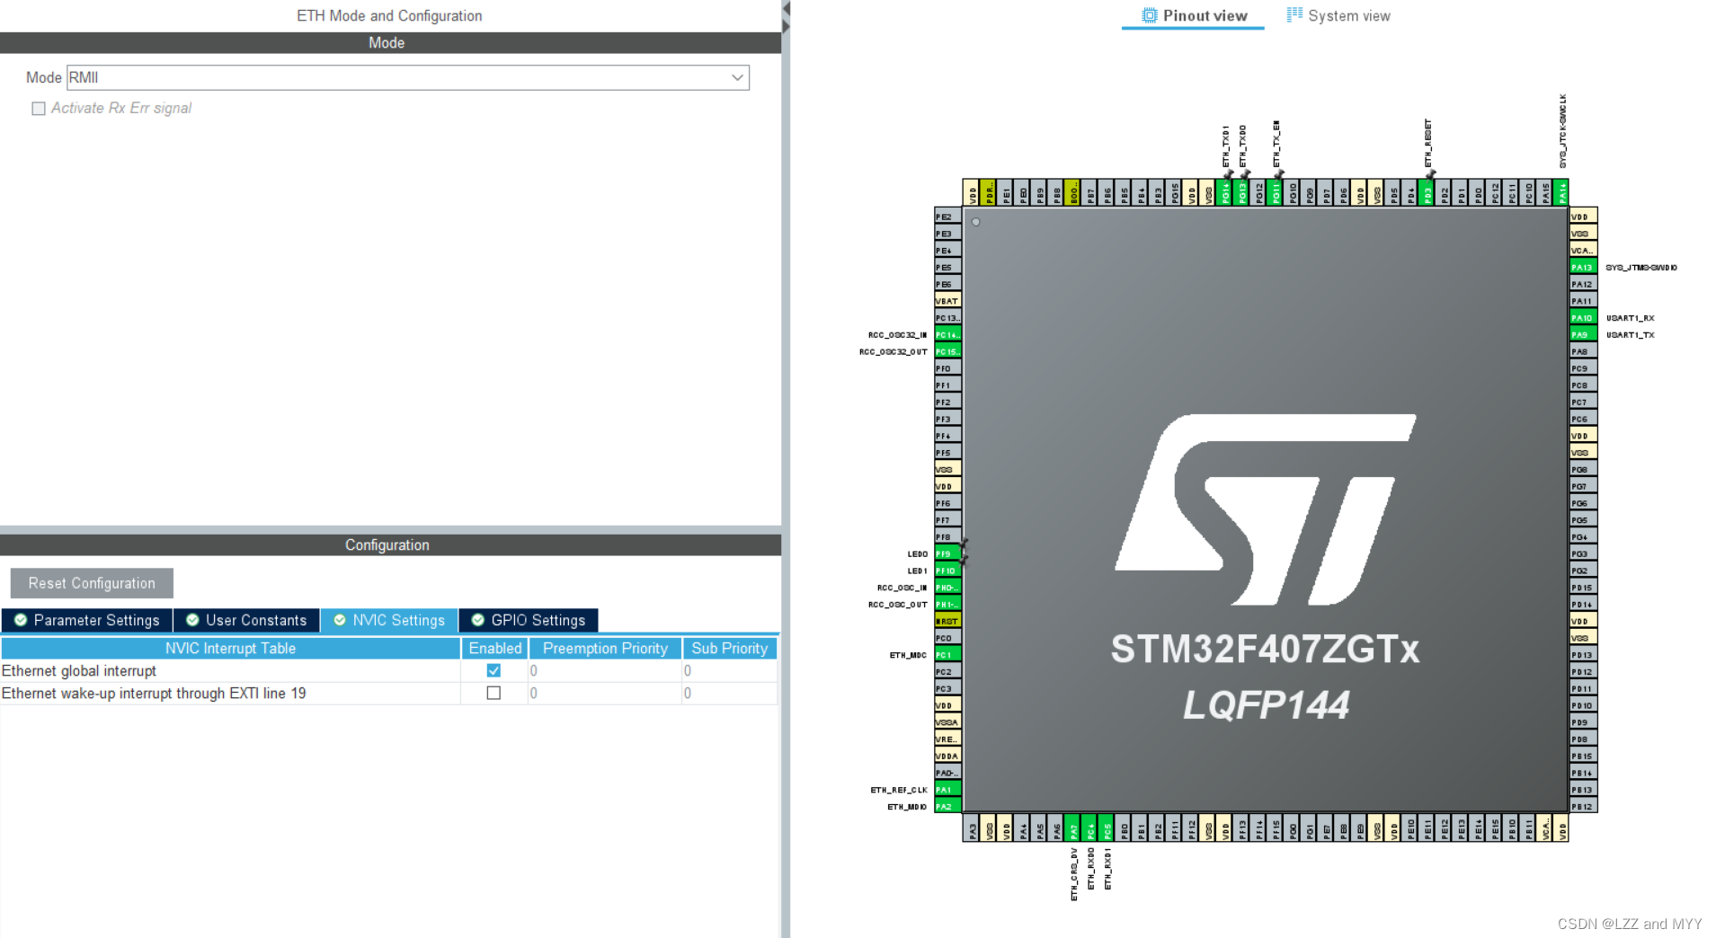
Task: Select the PC4 pin labeled ETH_RXD0
Action: (1090, 828)
